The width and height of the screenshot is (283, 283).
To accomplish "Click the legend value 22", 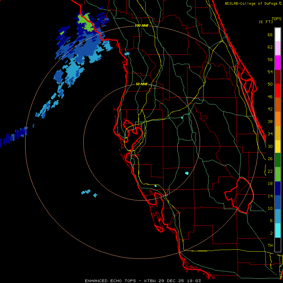I will (270, 171).
